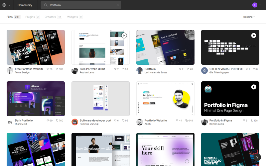Viewport: 266px width, 166px height.
Task: Like the Portfolio in Figma file
Action: (x=244, y=121)
